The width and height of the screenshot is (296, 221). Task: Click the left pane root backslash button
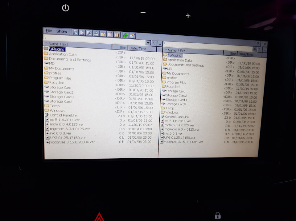pos(154,43)
